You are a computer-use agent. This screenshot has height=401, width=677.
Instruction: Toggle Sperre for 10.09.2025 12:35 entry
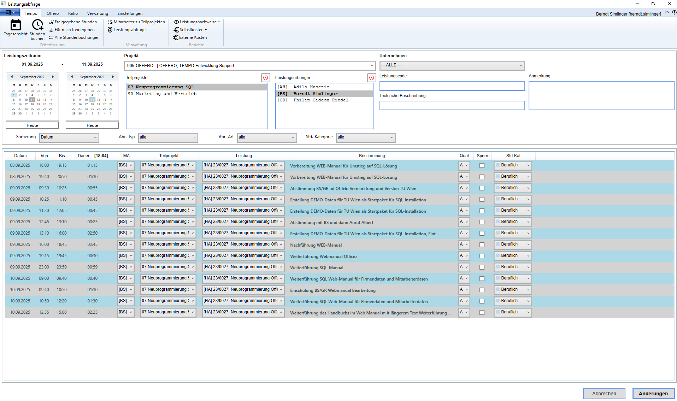coord(482,313)
